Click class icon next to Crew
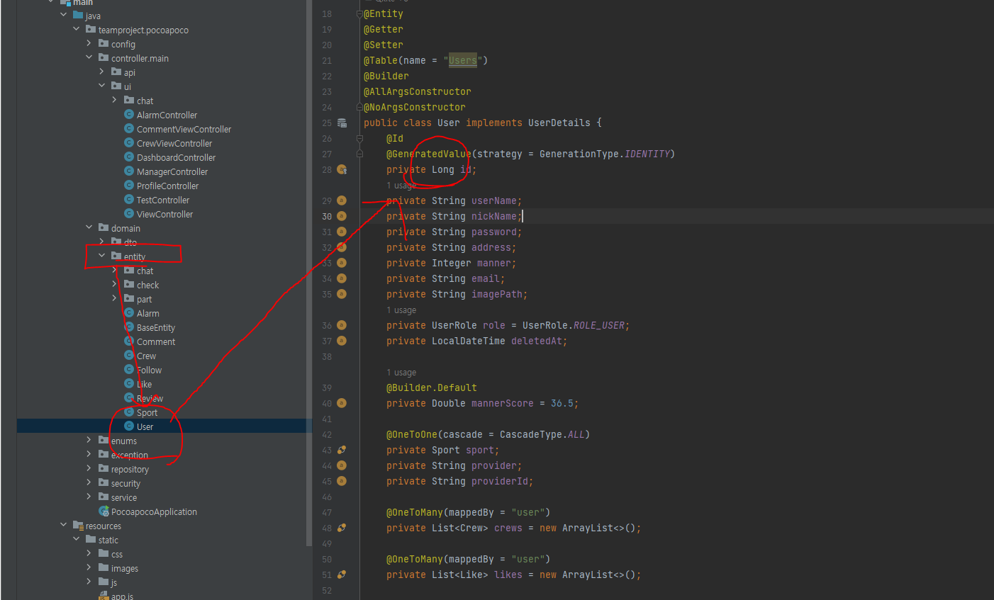Screen dimensions: 994x600 pos(129,355)
